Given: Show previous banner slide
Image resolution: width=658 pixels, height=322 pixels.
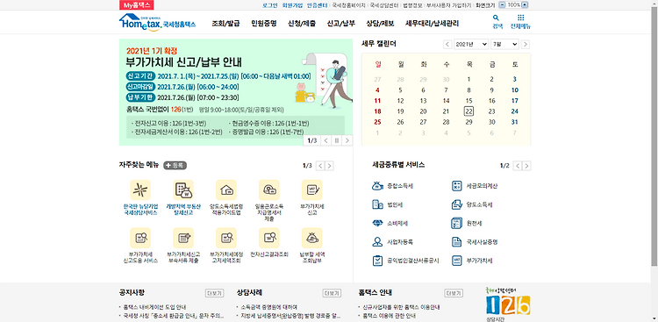Looking at the screenshot, I should (x=326, y=140).
